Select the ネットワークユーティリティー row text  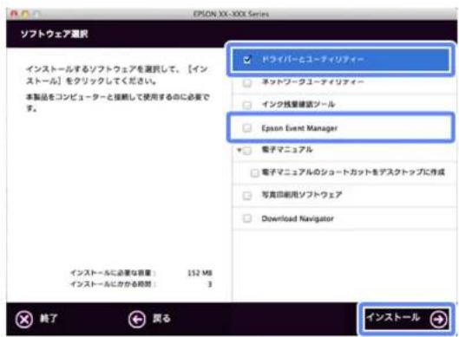[x=312, y=81]
